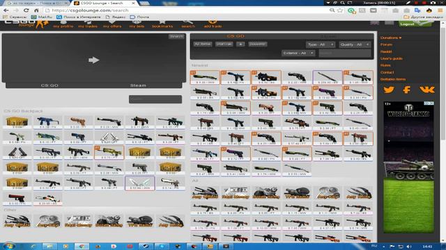This screenshot has height=250, width=446.
Task: Open the Почта bookmark
Action: [x=139, y=17]
